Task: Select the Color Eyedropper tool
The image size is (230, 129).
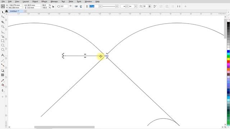Action: point(3,80)
